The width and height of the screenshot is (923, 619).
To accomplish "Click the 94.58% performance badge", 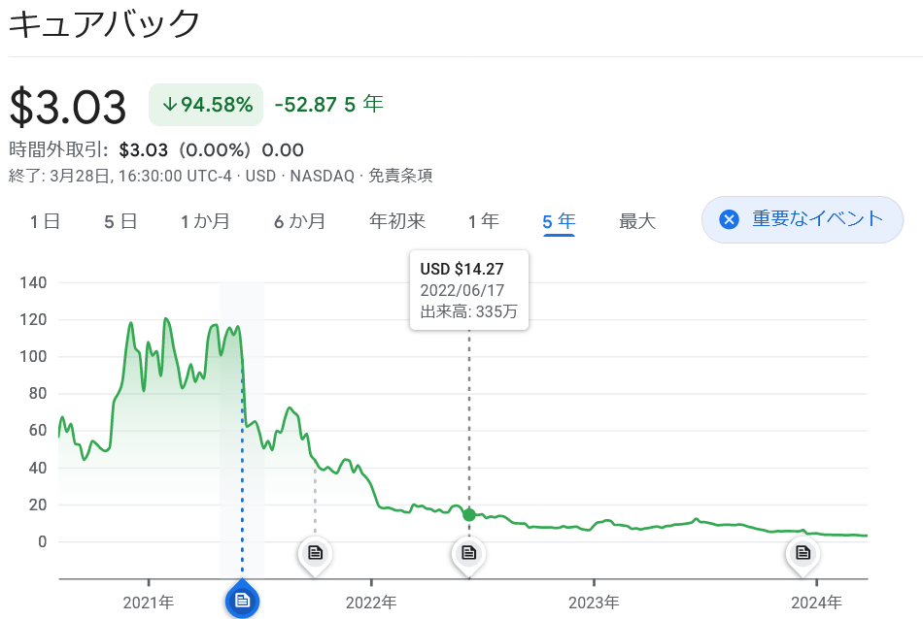I will click(205, 104).
